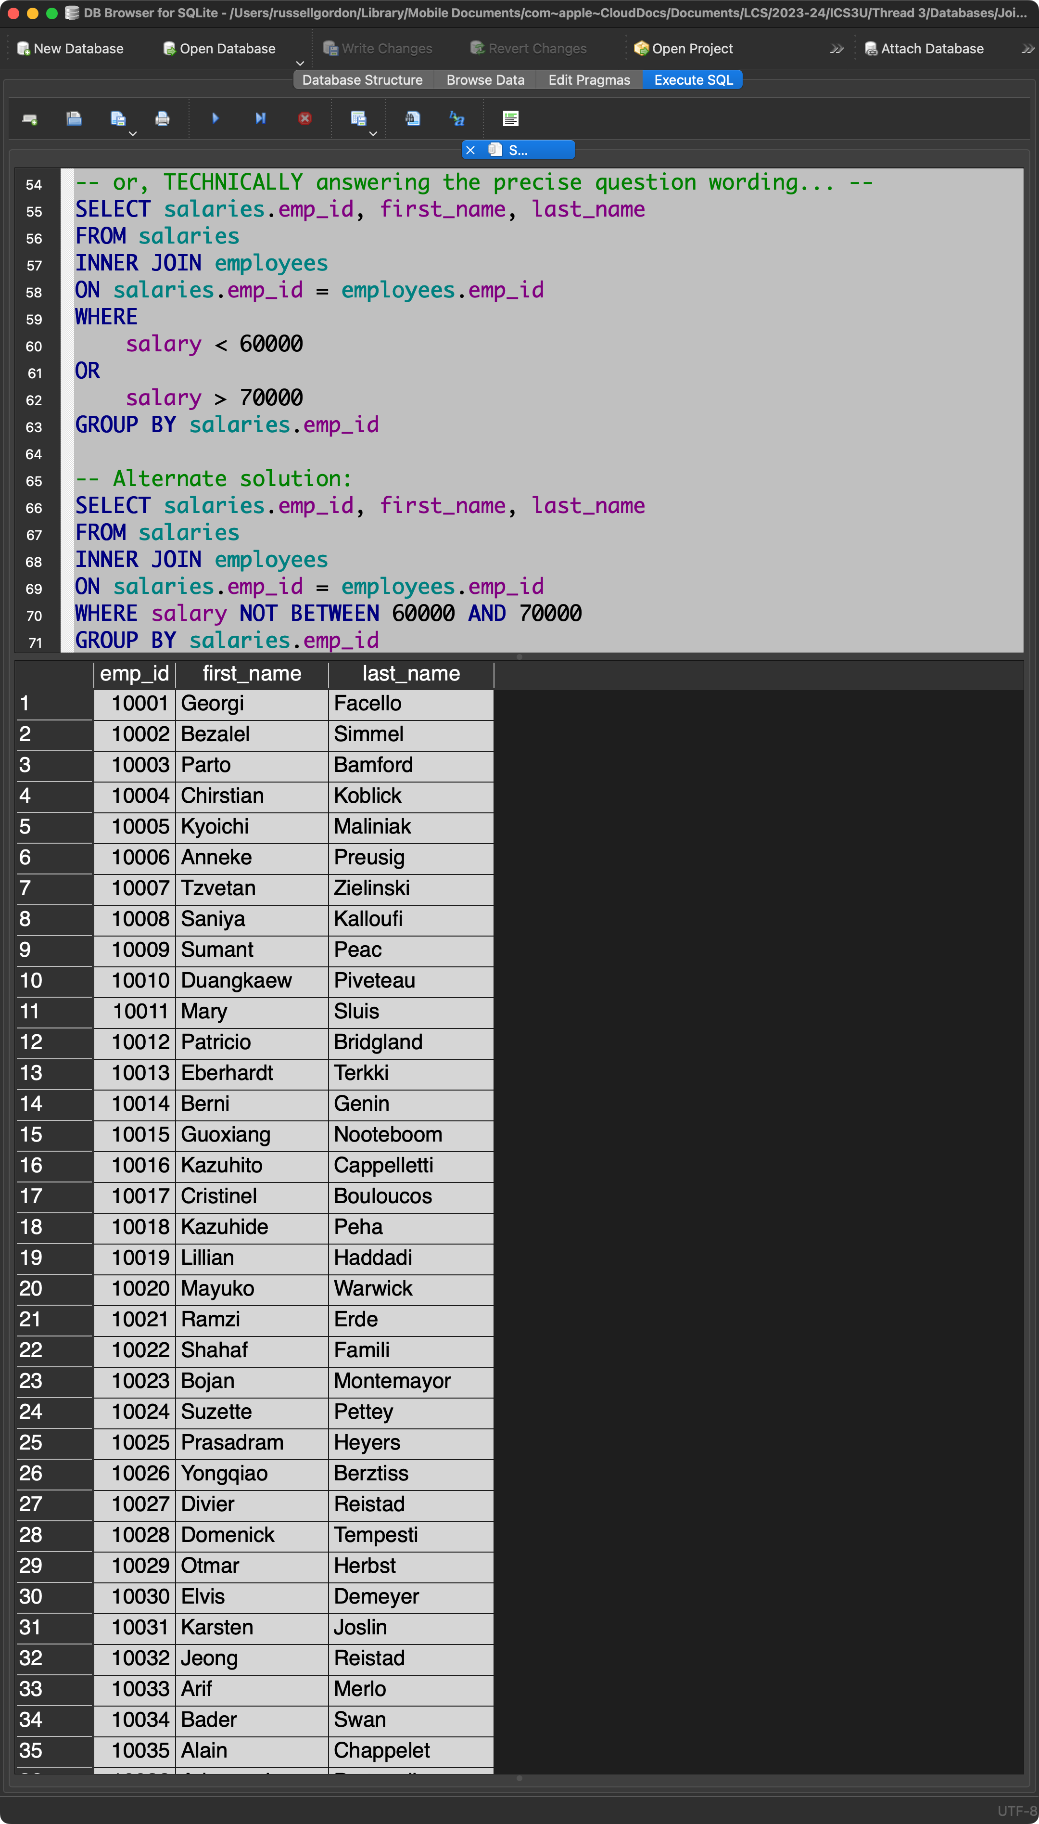Execute the current line only
The width and height of the screenshot is (1039, 1824).
pos(260,118)
